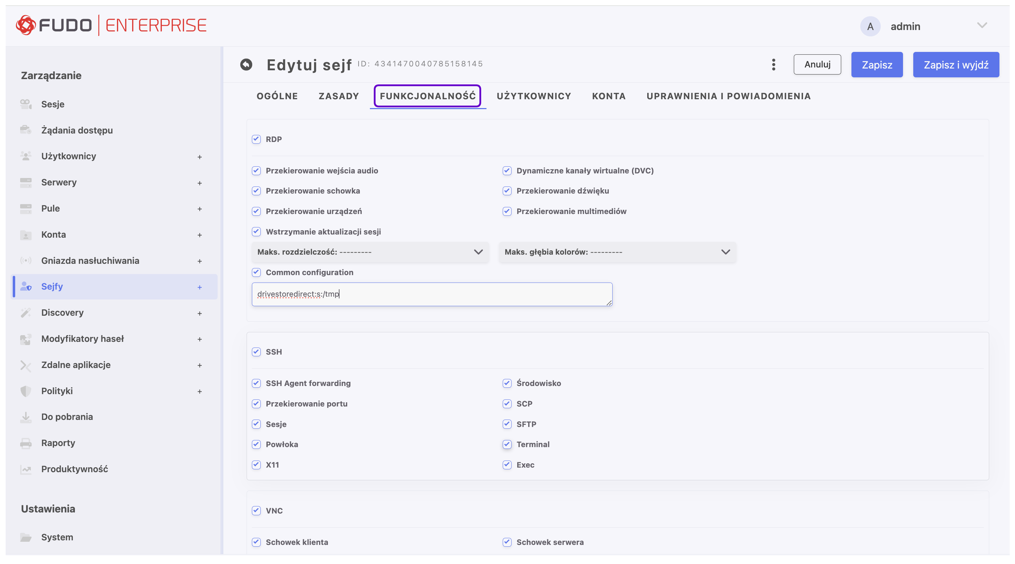Expand Serwery submenu with plus sign
Viewport: 1015px width, 564px height.
click(200, 183)
